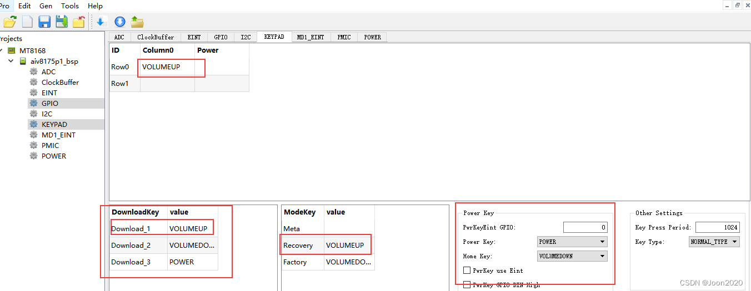751x291 pixels.
Task: Switch to the ClockBuffer tab
Action: (x=156, y=37)
